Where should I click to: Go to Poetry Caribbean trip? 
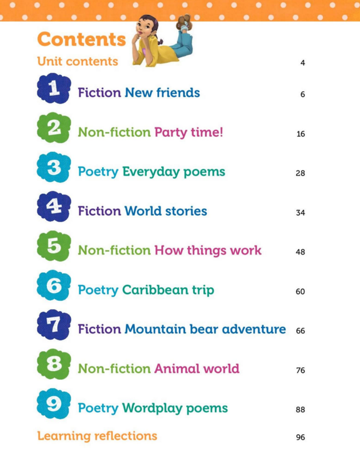point(146,291)
